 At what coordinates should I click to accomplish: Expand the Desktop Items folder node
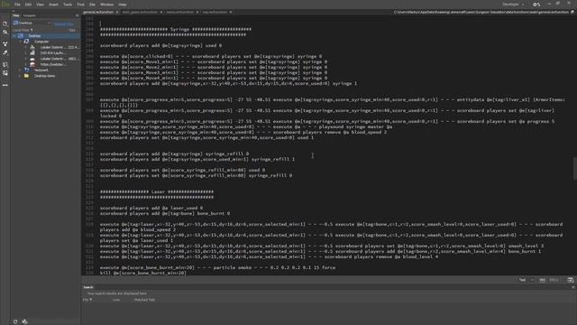click(20, 76)
